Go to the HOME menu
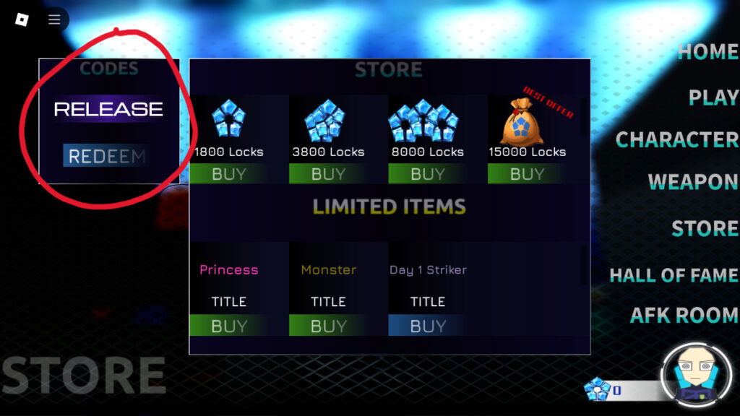Viewport: 740px width, 416px height. point(708,51)
